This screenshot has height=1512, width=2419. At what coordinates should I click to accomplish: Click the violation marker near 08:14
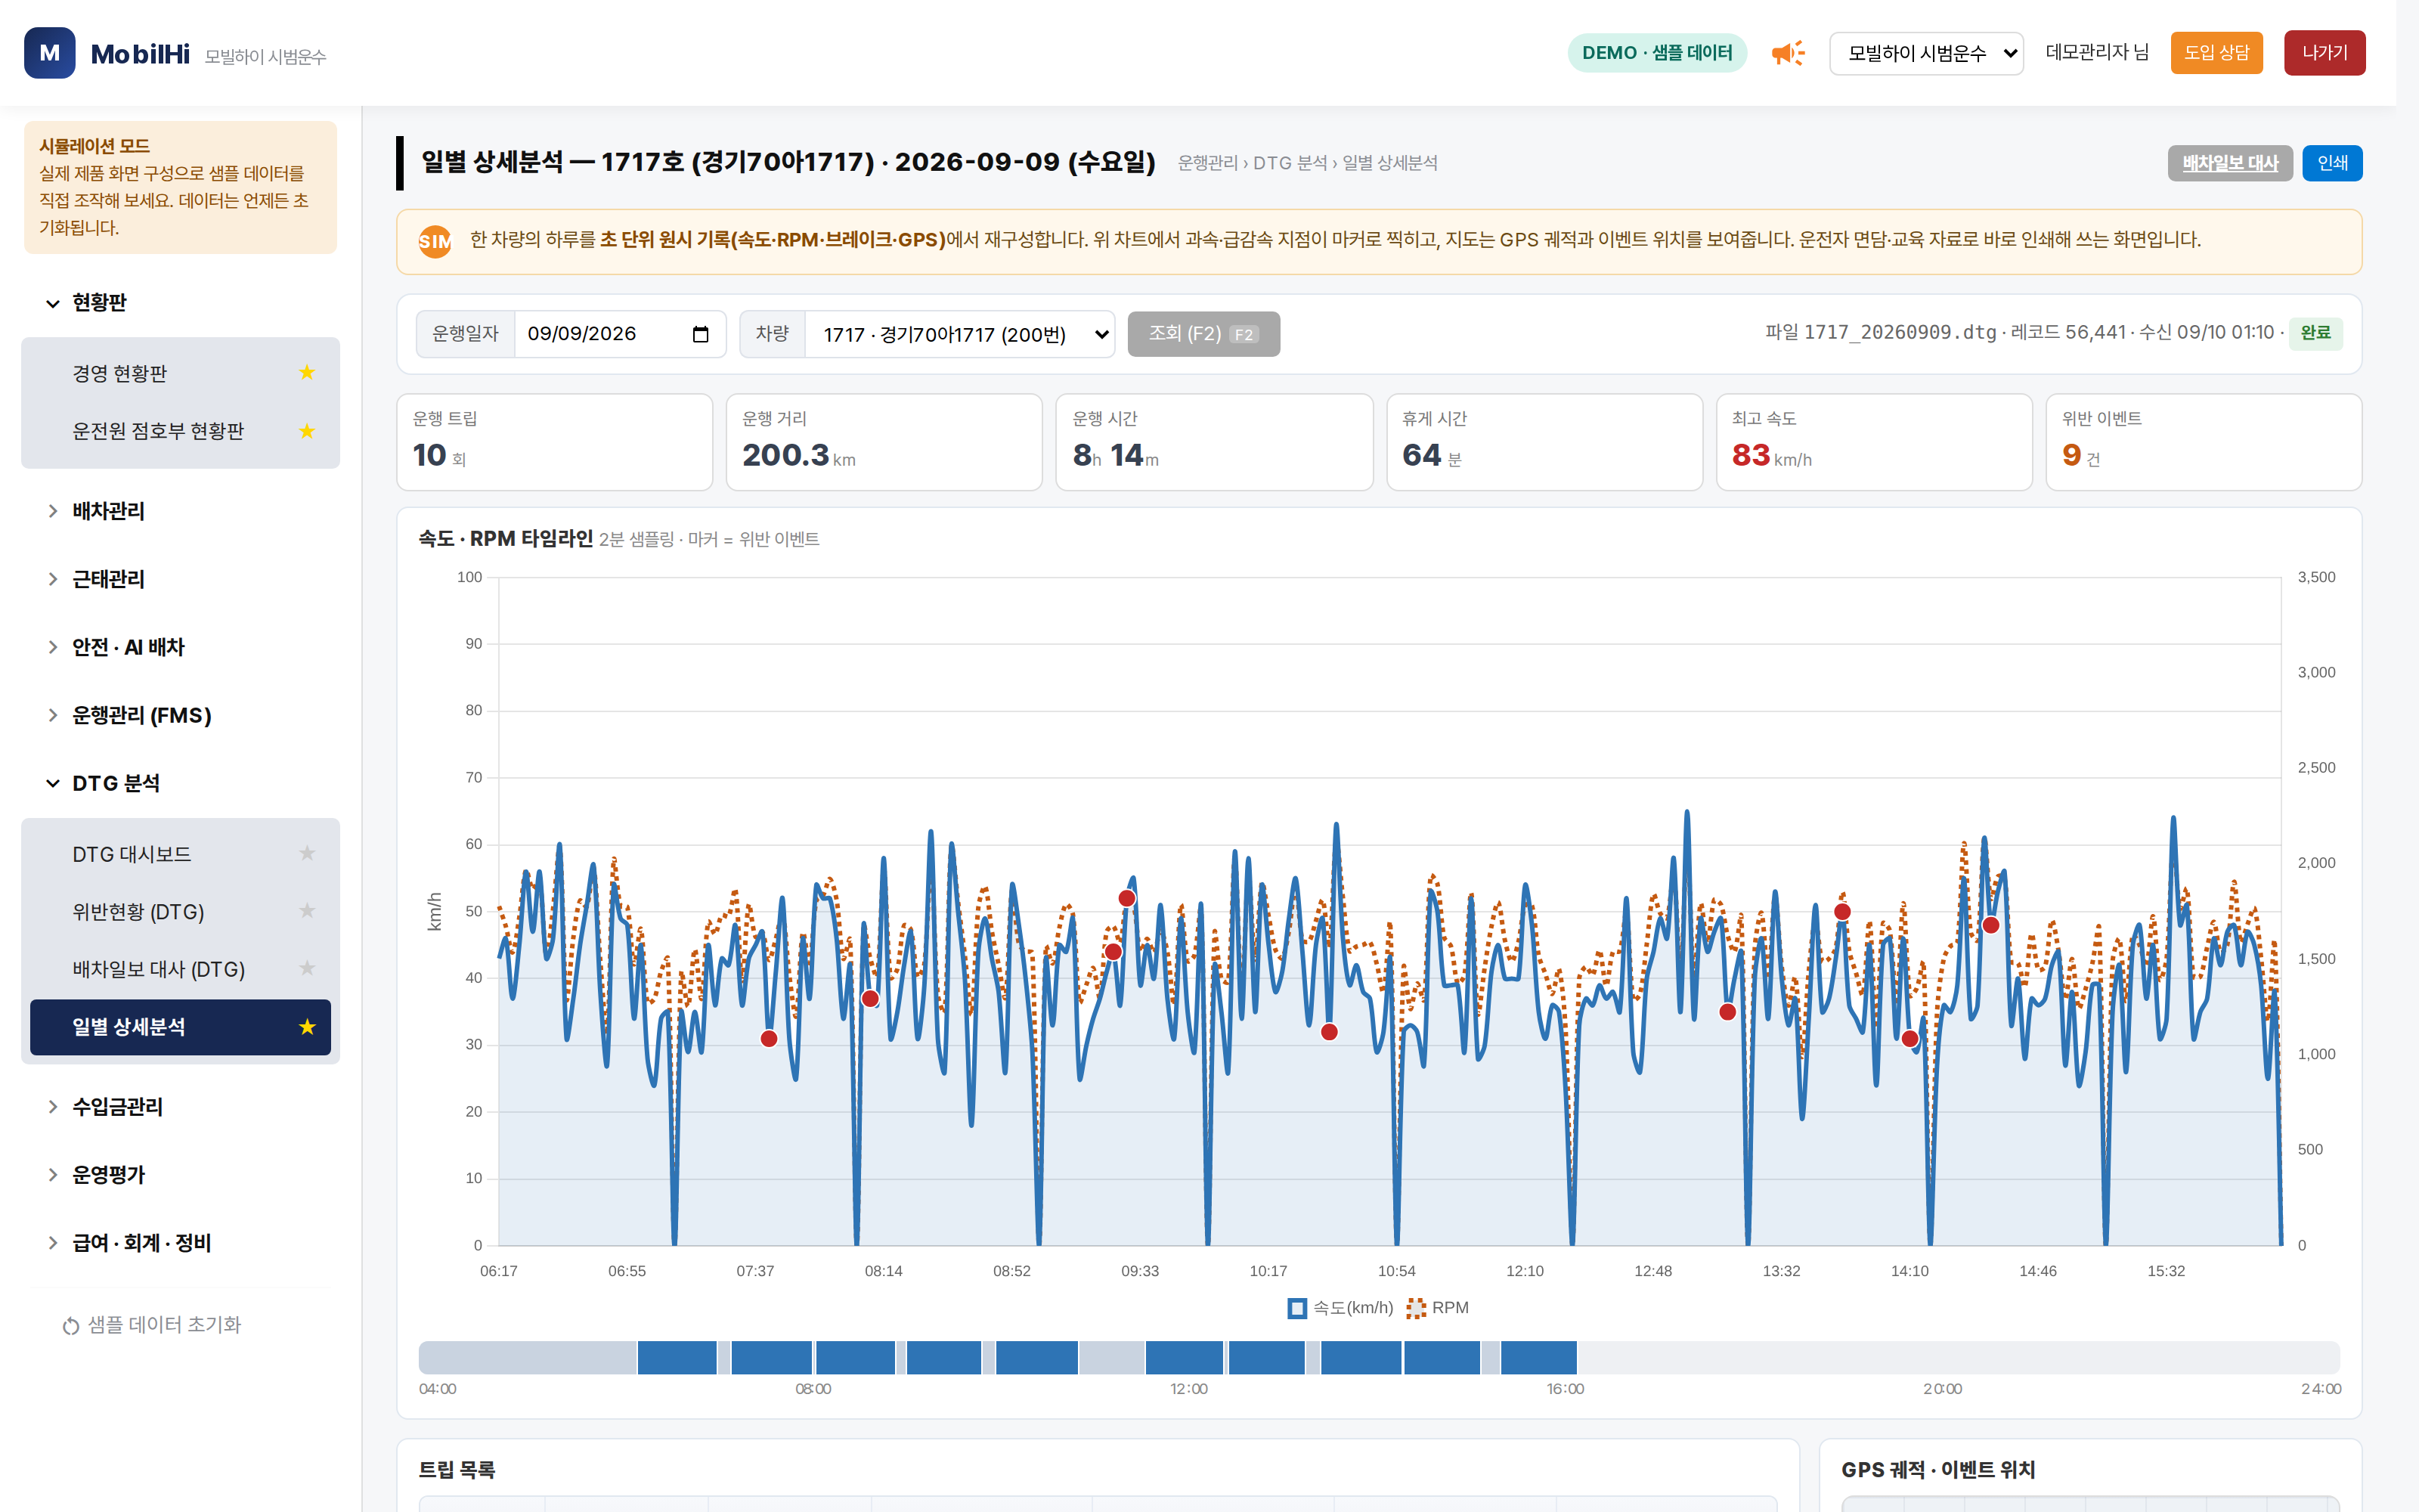click(x=871, y=999)
